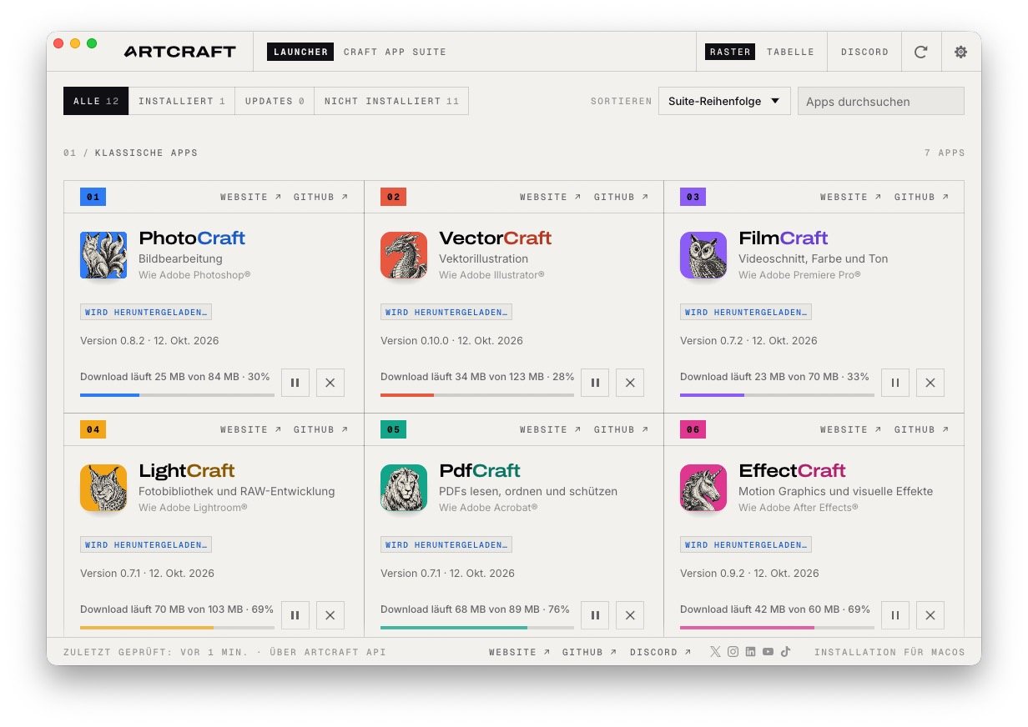
Task: Open the footer Discord link
Action: tap(661, 652)
